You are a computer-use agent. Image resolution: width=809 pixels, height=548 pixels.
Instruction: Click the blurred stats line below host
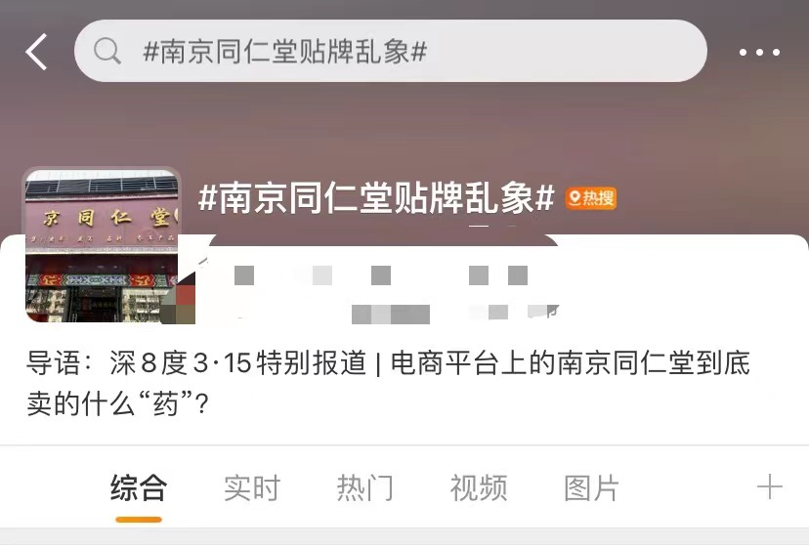point(454,314)
